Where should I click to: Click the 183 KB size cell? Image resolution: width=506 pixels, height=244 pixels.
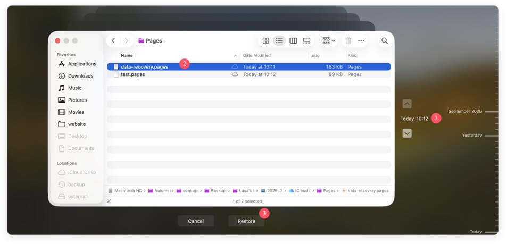334,67
